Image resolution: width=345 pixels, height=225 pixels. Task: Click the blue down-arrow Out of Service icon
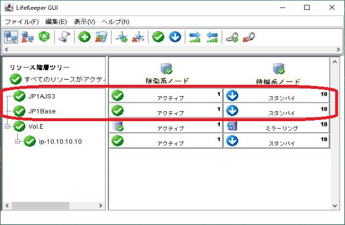click(x=175, y=37)
